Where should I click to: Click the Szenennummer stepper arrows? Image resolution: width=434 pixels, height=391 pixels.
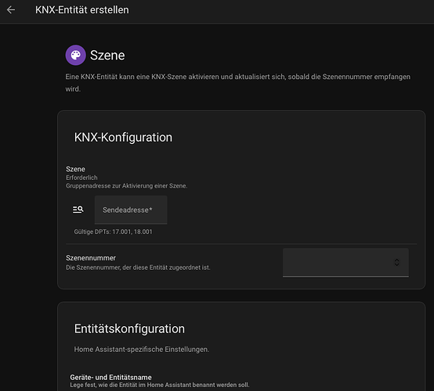(x=396, y=262)
